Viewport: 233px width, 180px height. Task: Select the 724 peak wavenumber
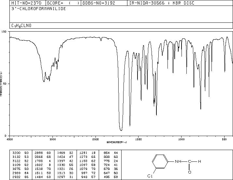click(x=107, y=165)
